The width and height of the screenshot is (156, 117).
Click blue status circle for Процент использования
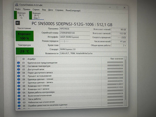click(x=19, y=76)
